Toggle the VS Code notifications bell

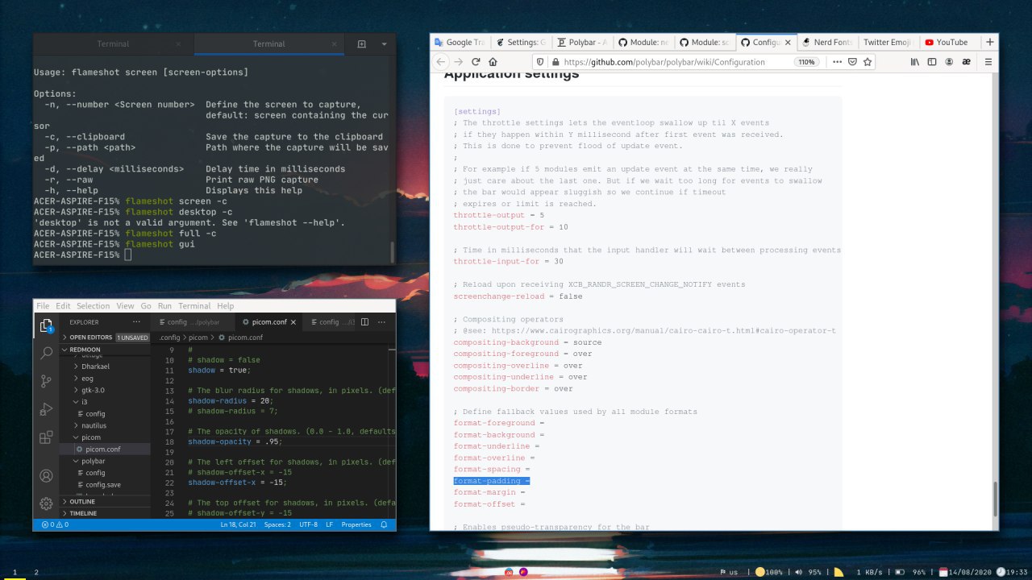coord(384,524)
